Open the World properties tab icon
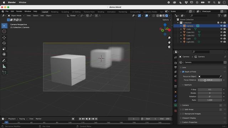This screenshot has width=228, height=128. [176, 81]
